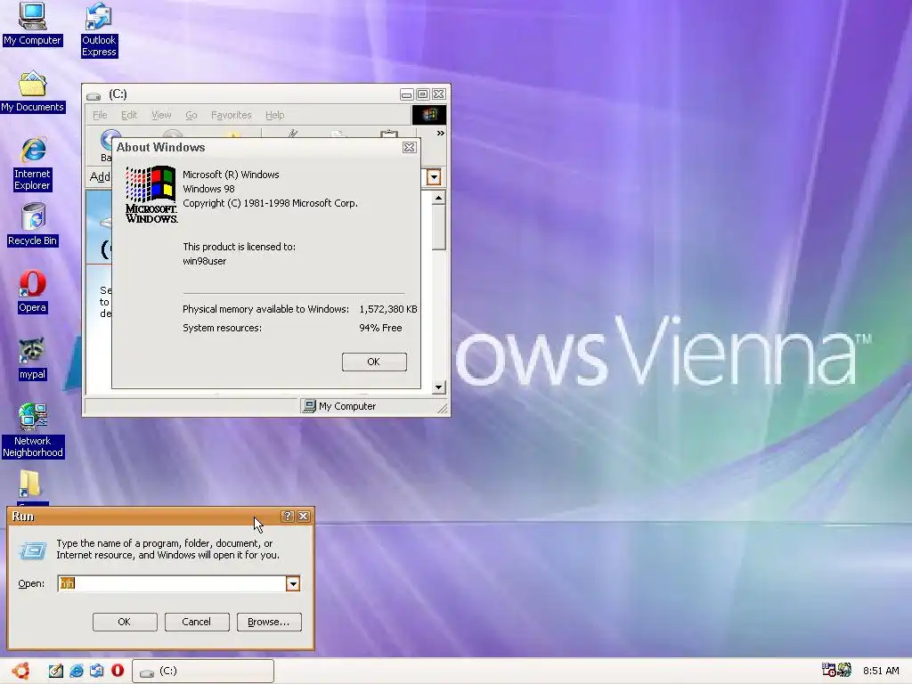
Task: Expand the toolbar overflow chevron in (C:) window
Action: coord(440,134)
